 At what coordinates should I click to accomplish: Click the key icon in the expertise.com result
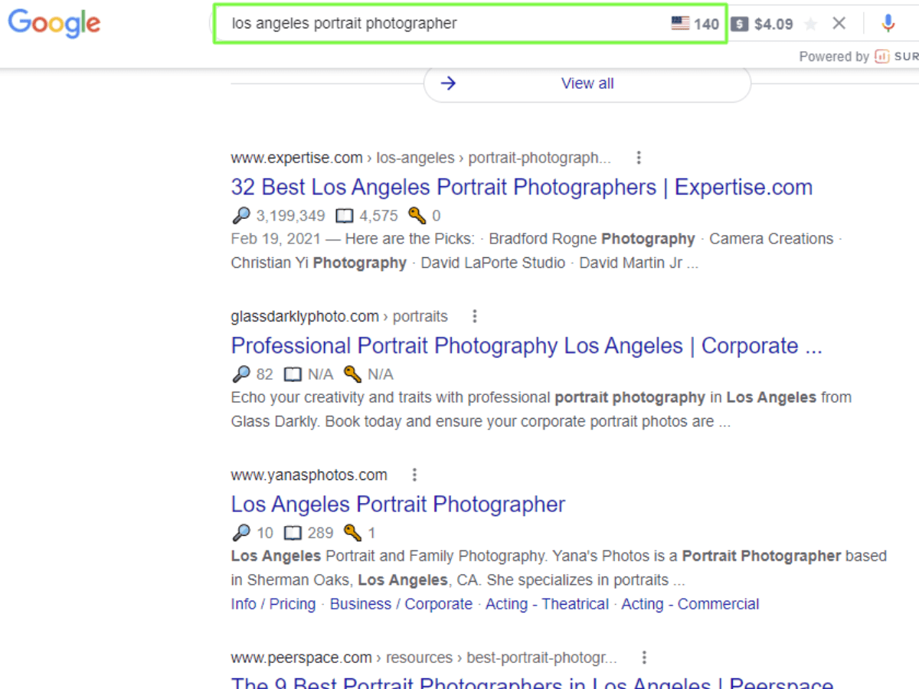417,215
